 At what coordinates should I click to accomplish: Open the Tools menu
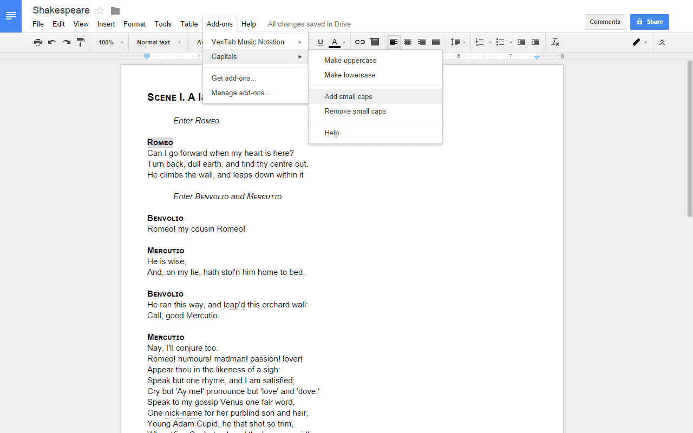tap(163, 24)
